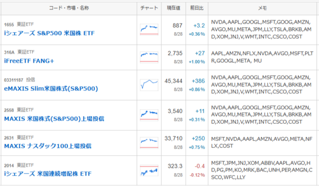Select current price 323.3
This screenshot has width=319, height=187.
tap(175, 166)
